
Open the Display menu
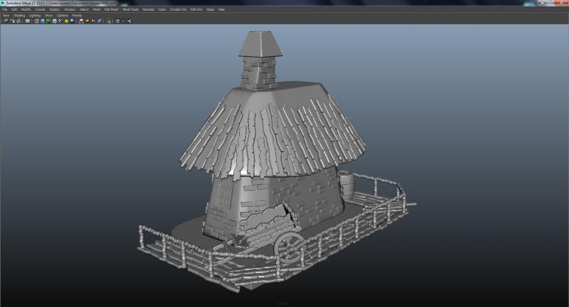[x=55, y=9]
